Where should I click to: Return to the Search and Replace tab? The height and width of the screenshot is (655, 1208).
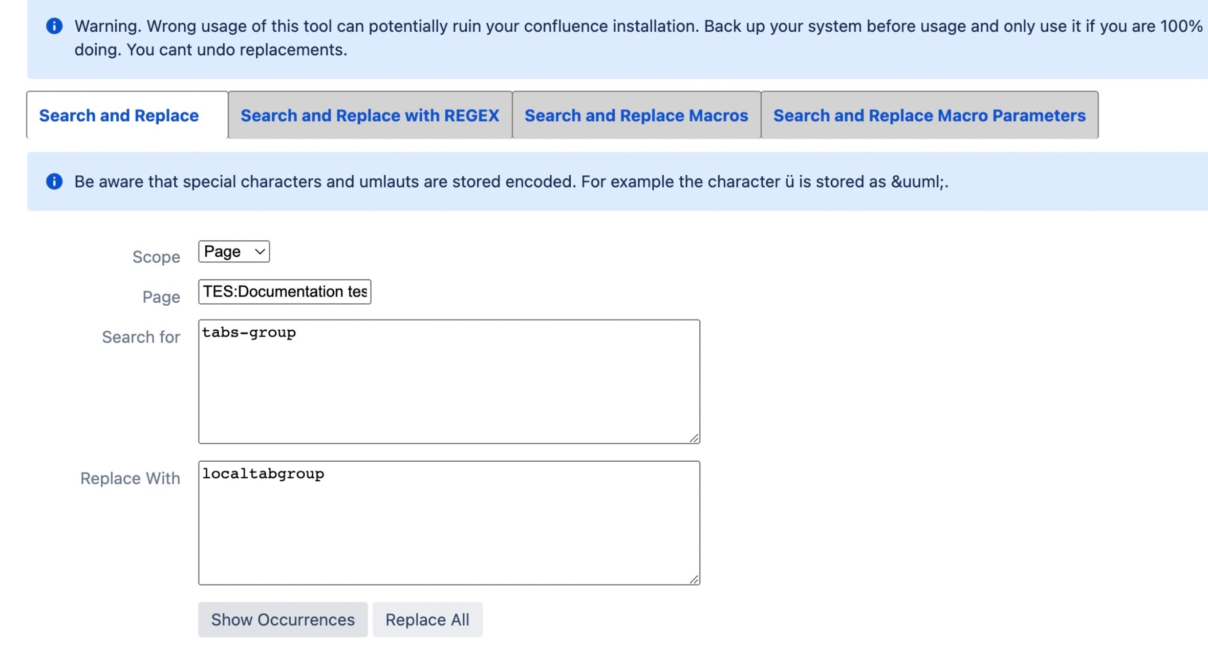(x=119, y=116)
